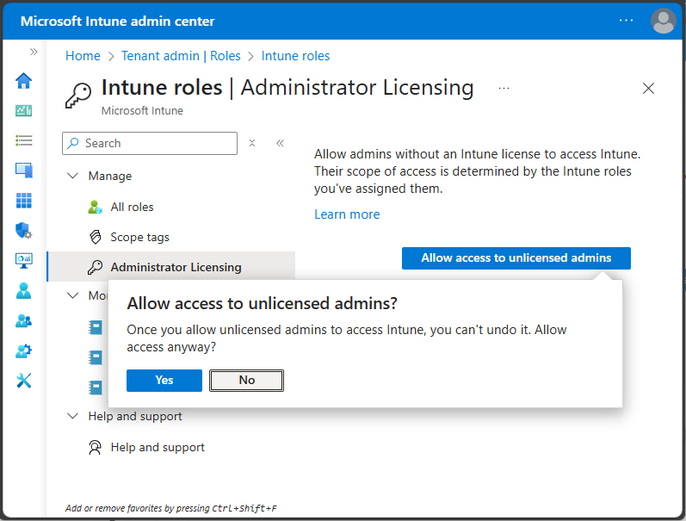Open Reports monitor icon in sidebar
686x521 pixels.
tap(23, 261)
